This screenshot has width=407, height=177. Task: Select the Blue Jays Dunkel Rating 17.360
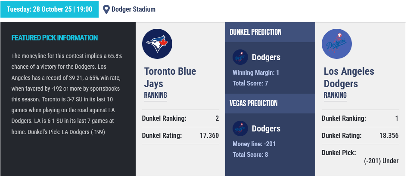coord(209,136)
